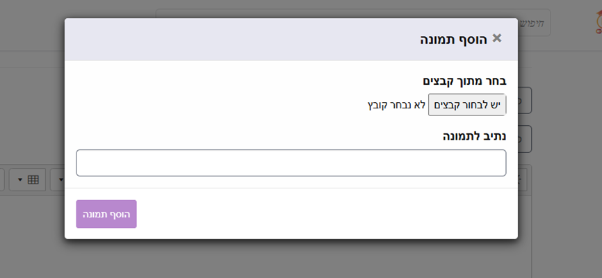This screenshot has width=602, height=278.
Task: Expand the dropdown arrow partly hidden by dialog edge
Action: click(x=61, y=180)
